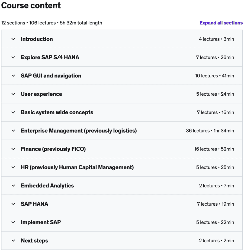Open the Introduction section title
This screenshot has height=251, width=244.
(37, 39)
